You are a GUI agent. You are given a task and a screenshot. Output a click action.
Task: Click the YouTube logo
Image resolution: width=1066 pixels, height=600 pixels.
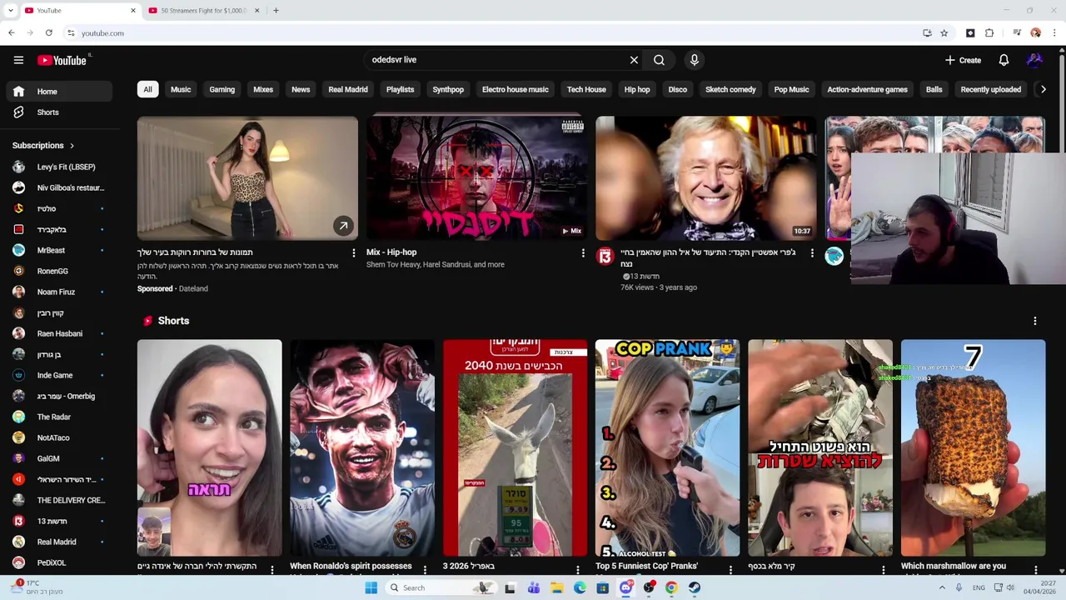(62, 60)
